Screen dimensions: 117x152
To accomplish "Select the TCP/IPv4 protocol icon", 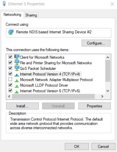I will (x=17, y=75).
